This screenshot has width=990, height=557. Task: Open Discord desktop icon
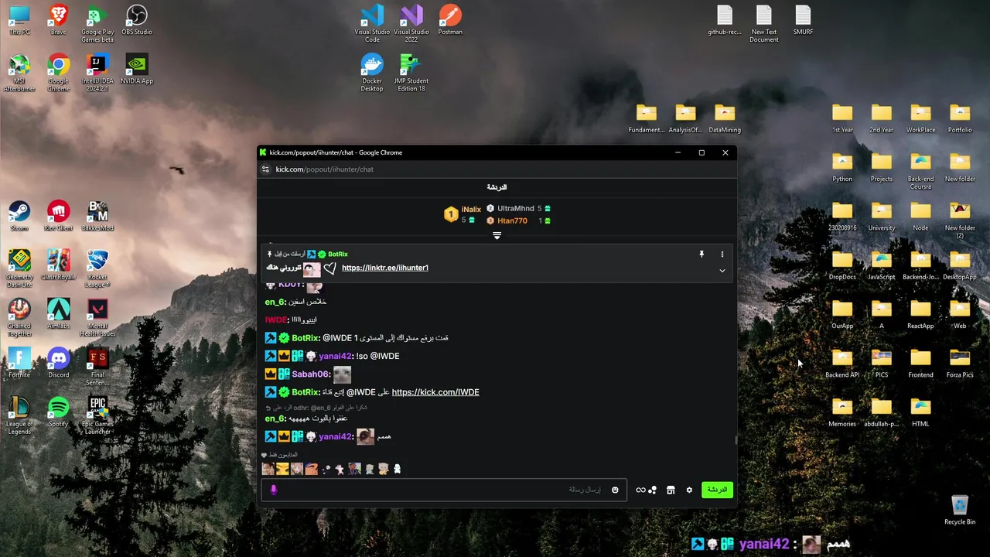point(58,363)
